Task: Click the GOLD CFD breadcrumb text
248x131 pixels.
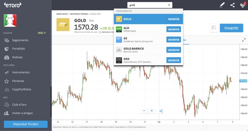Action: click(96, 14)
